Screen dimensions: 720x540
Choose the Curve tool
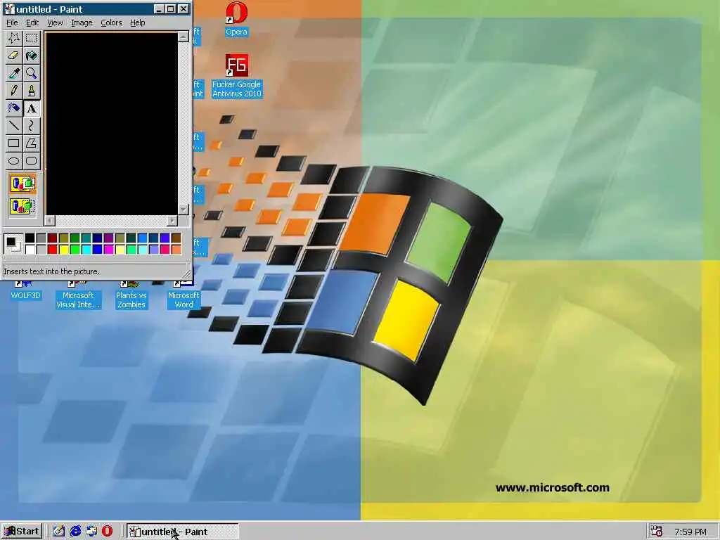pos(31,125)
